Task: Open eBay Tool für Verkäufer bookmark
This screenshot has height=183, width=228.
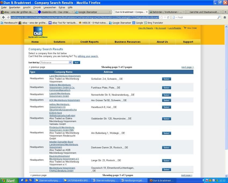Action: point(63,23)
